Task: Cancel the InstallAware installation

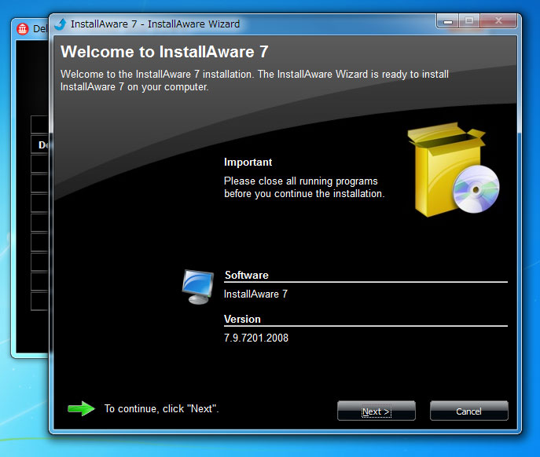Action: pyautogui.click(x=468, y=411)
